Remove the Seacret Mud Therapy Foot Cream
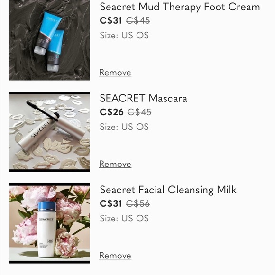275x275 pixels. point(115,73)
